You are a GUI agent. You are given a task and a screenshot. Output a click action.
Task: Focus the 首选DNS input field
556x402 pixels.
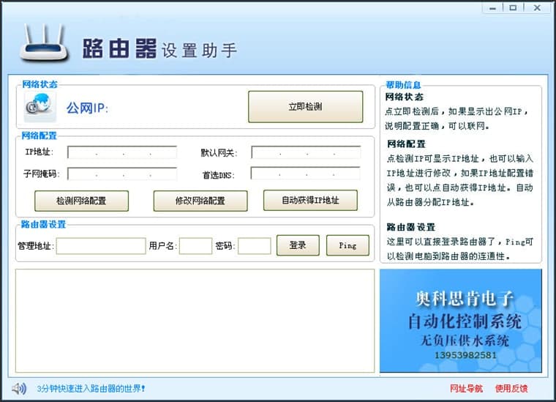click(x=305, y=173)
